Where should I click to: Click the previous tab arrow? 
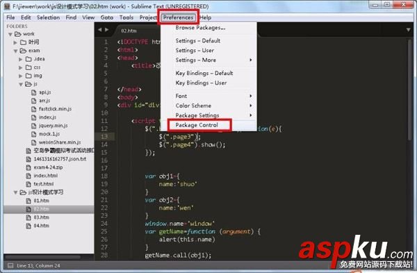point(100,30)
